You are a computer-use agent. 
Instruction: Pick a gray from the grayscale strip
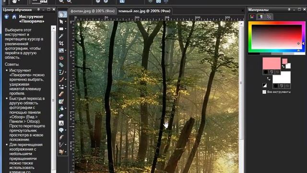[277, 53]
